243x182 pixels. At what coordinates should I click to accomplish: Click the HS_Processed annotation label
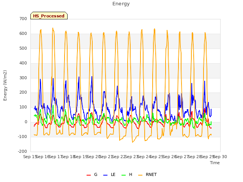49,16
